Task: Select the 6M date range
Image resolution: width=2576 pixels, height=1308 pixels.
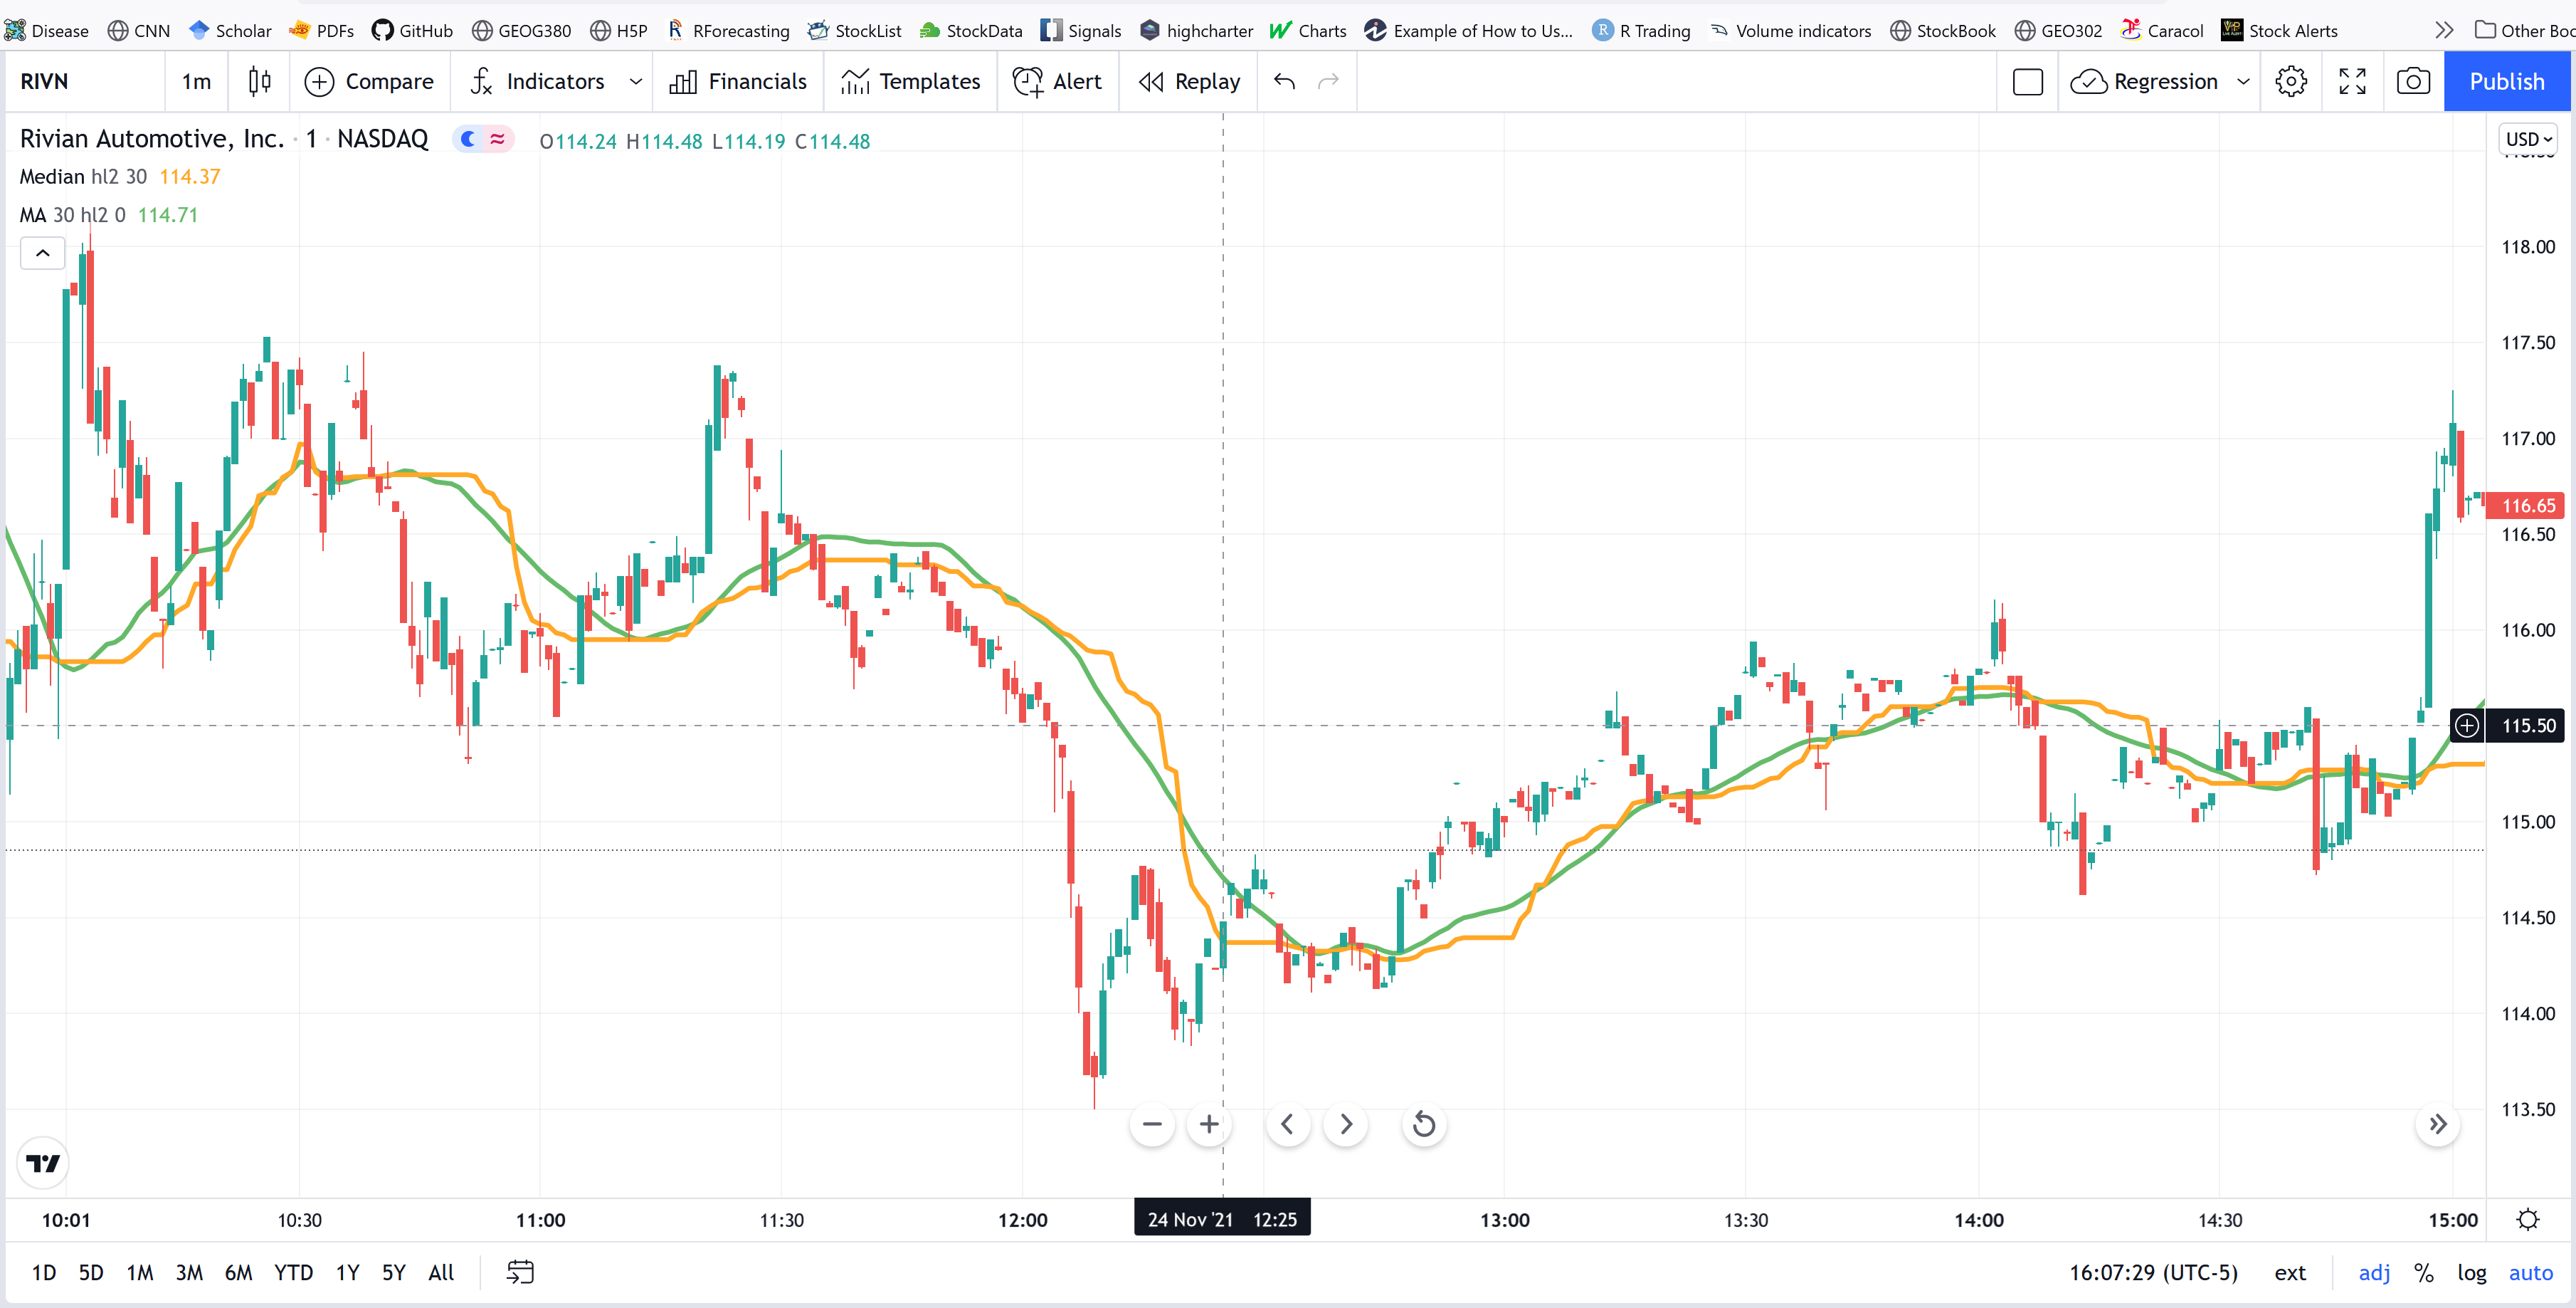Action: (238, 1272)
